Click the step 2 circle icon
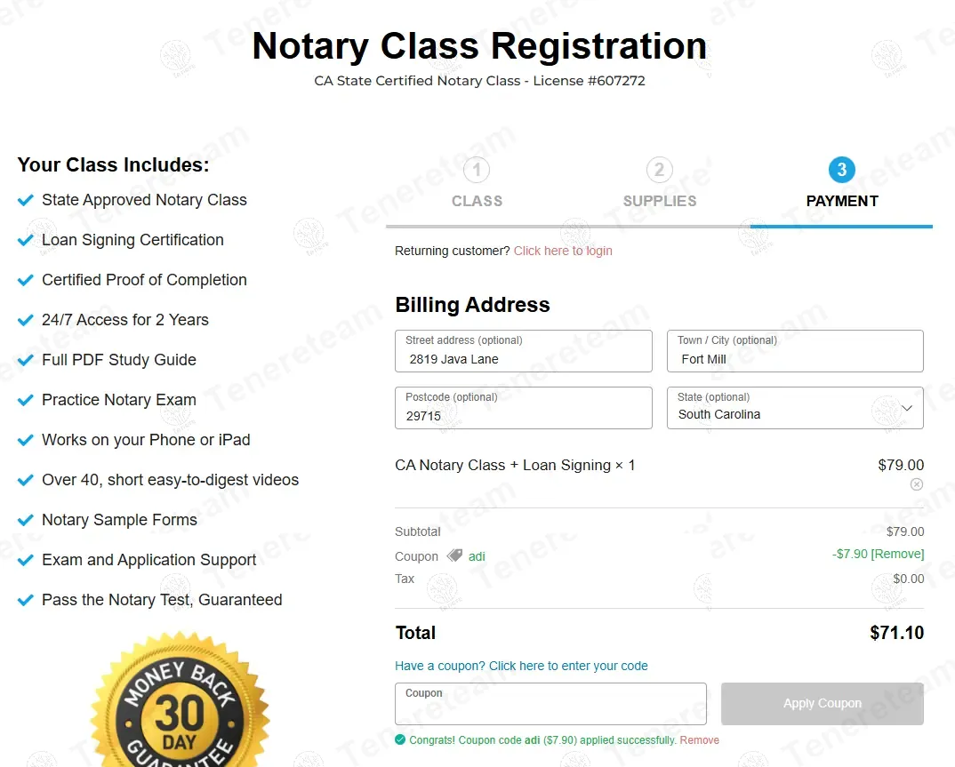 click(x=659, y=170)
